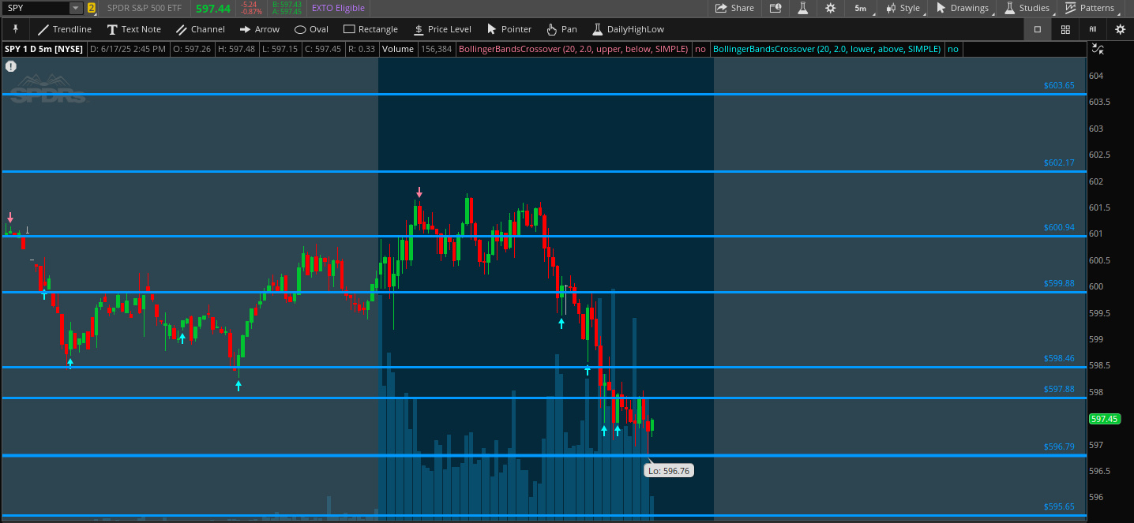
Task: Open the 5m timeframe selector
Action: 860,8
